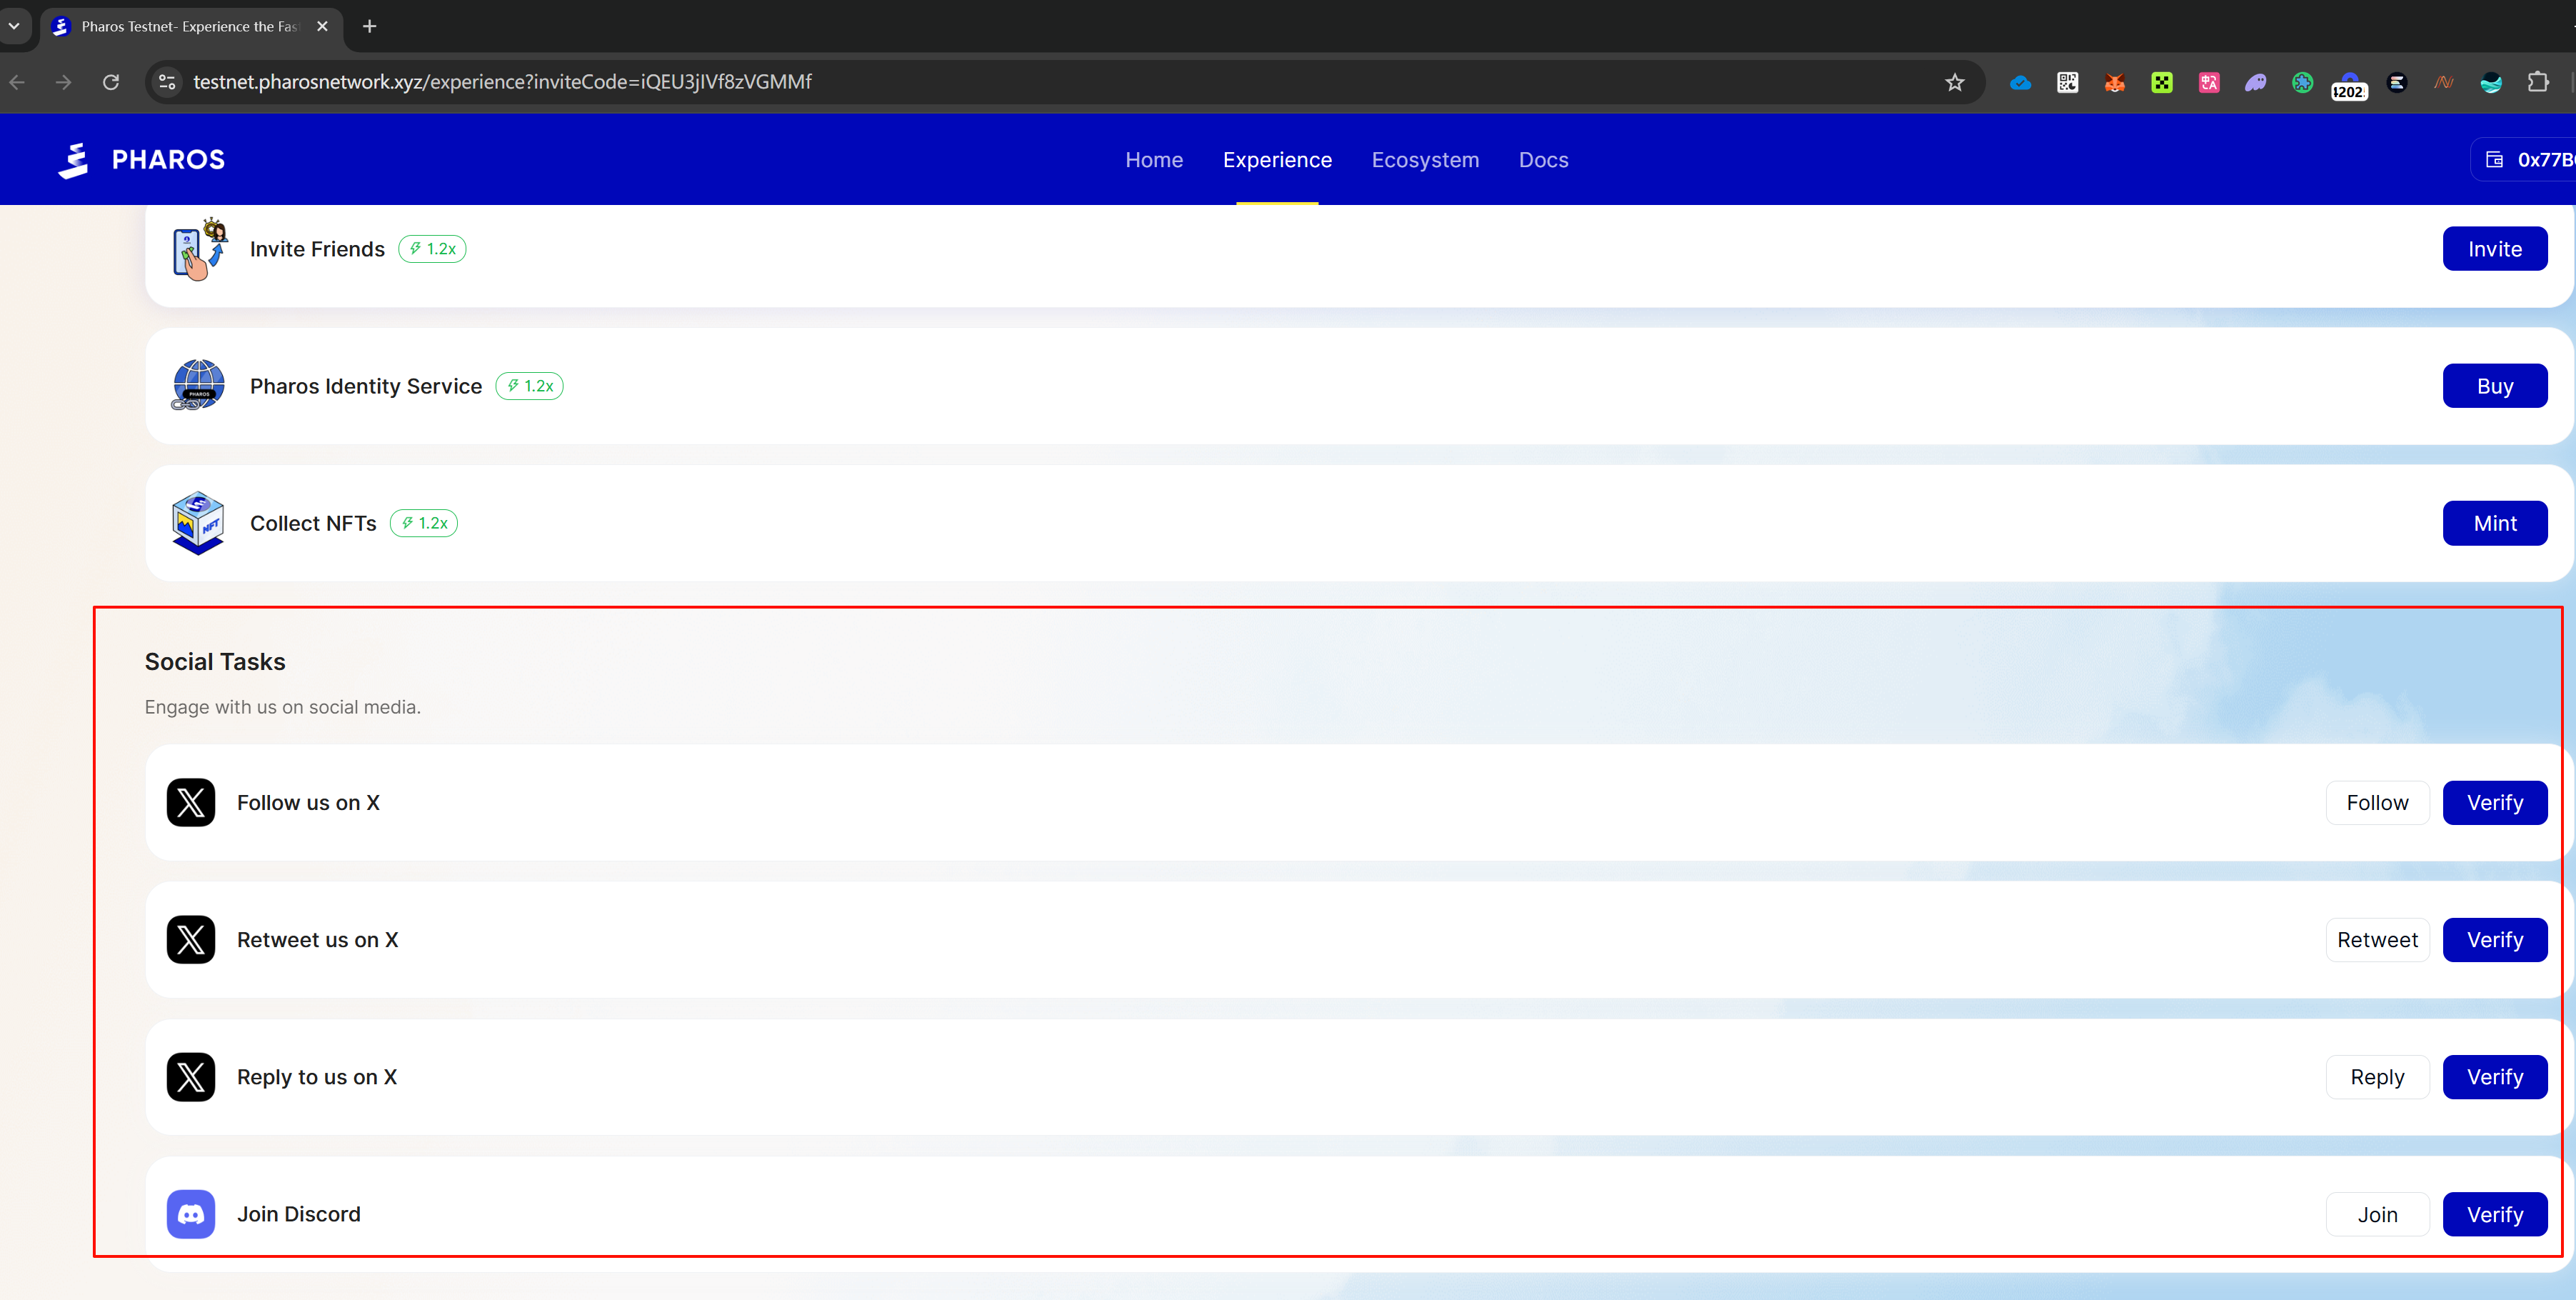Click the 'Invite Friends' label
This screenshot has width=2576, height=1300.
tap(317, 249)
